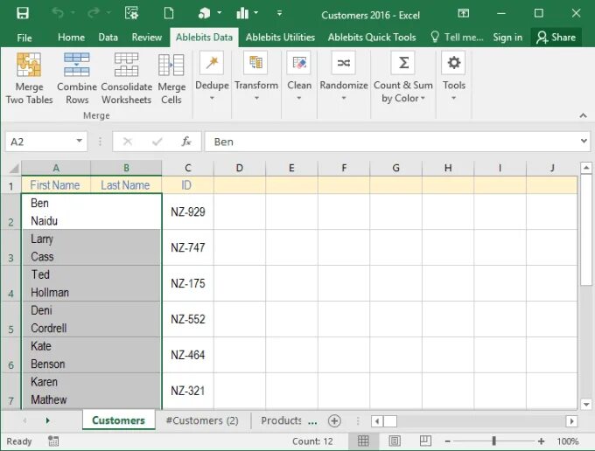Click the Transform icon
The height and width of the screenshot is (451, 595).
pos(255,63)
